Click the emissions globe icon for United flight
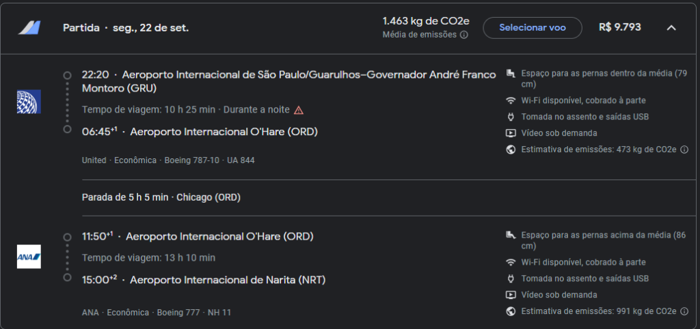The width and height of the screenshot is (700, 329). 510,149
